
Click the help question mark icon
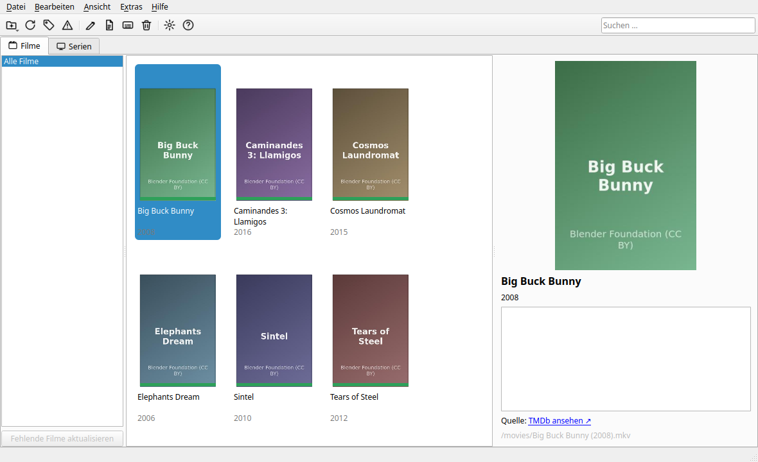(188, 25)
